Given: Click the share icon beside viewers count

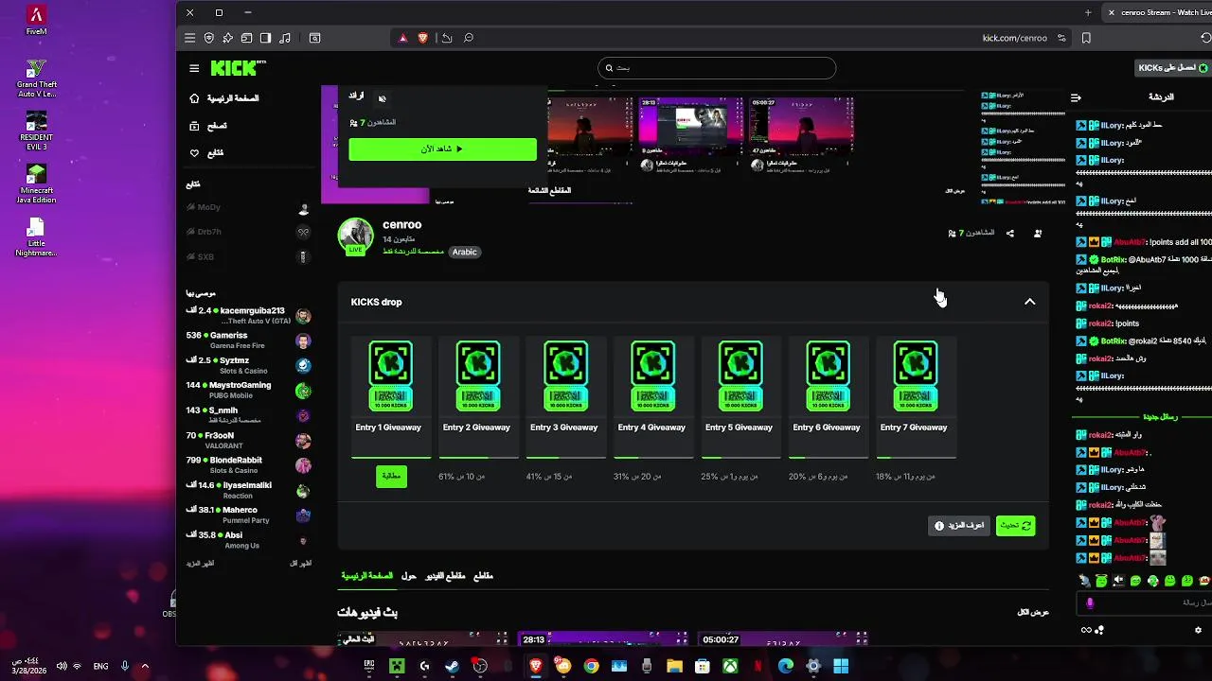Looking at the screenshot, I should [1010, 233].
